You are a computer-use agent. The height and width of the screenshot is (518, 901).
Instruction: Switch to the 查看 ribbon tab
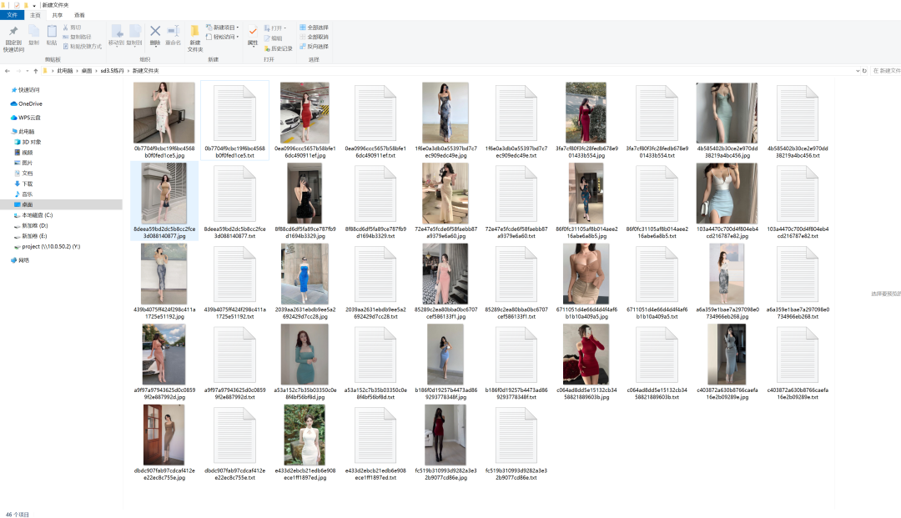click(x=79, y=15)
